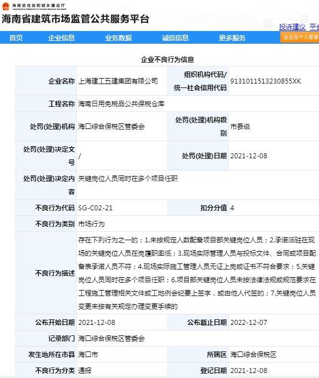The height and width of the screenshot is (378, 319).
Task: Select company name 上海建工五建集团有限公司
Action: (118, 81)
